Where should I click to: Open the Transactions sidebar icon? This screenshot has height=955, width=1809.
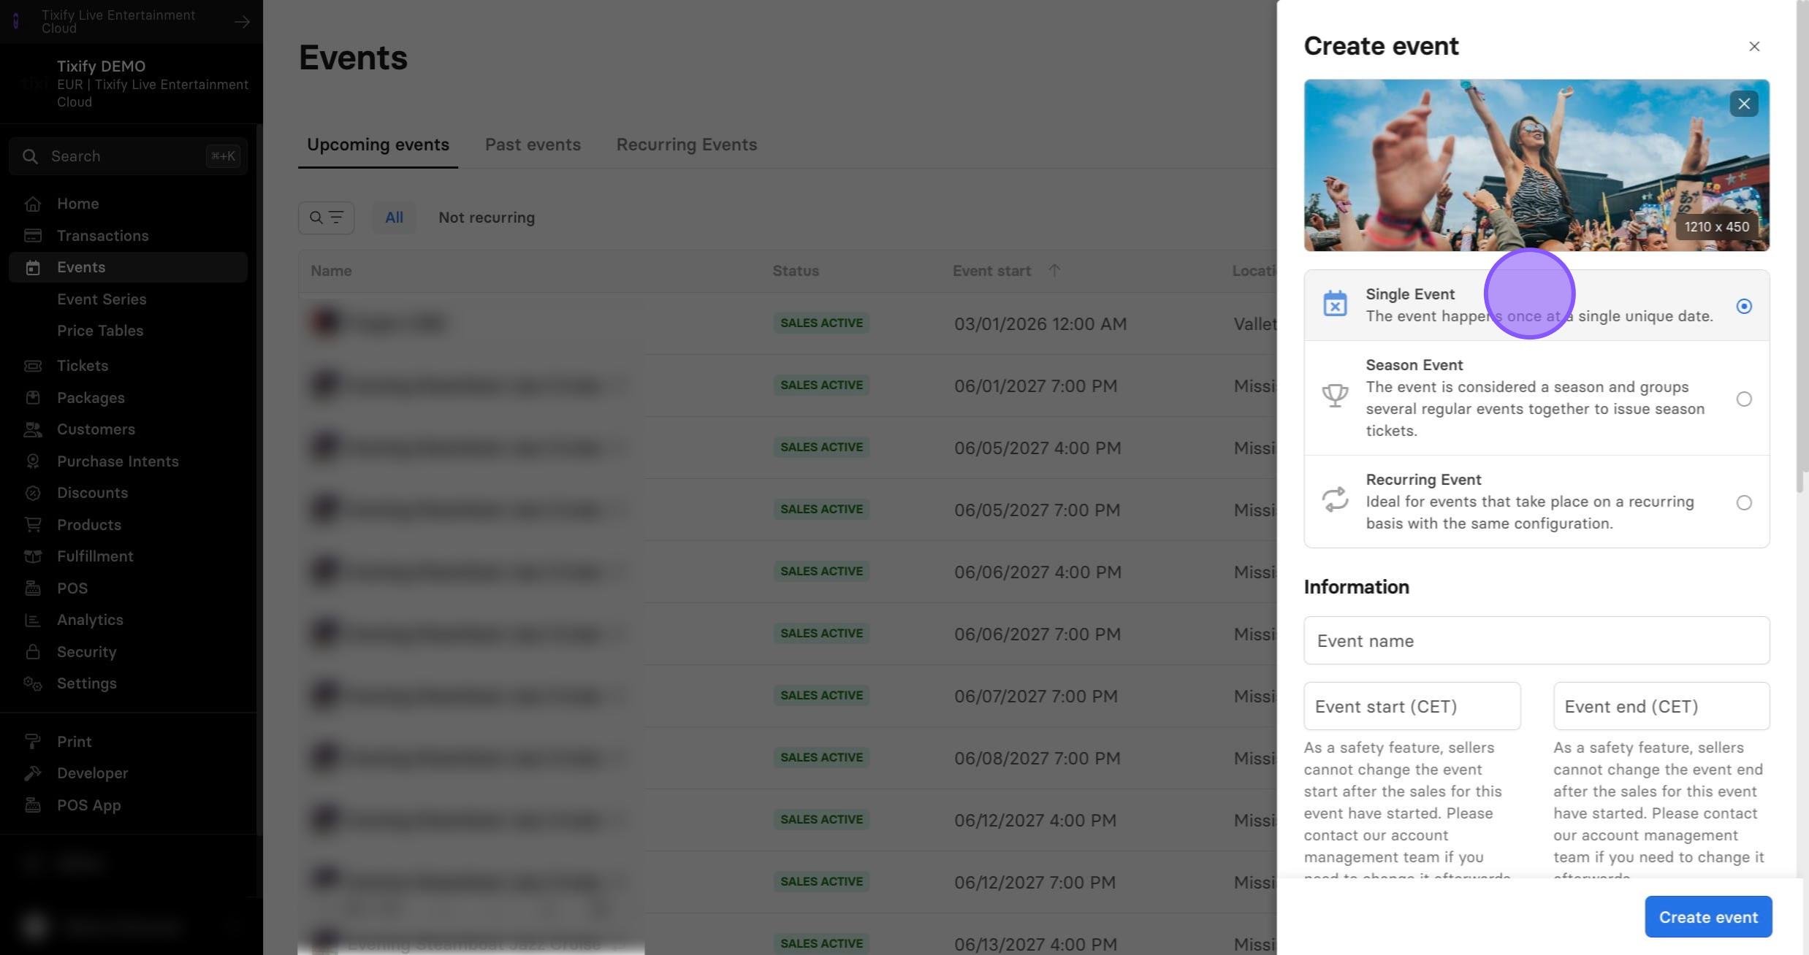[32, 236]
